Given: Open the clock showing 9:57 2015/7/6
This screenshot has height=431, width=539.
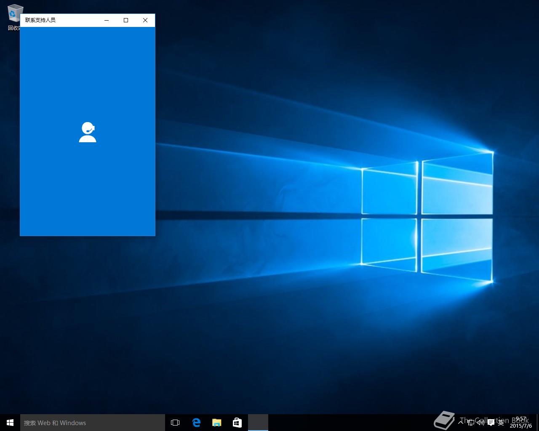Looking at the screenshot, I should point(521,423).
